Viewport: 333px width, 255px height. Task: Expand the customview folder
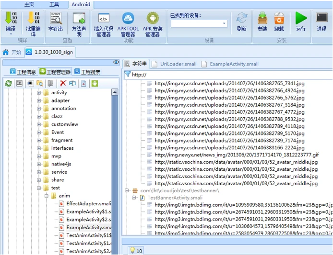click(x=39, y=124)
